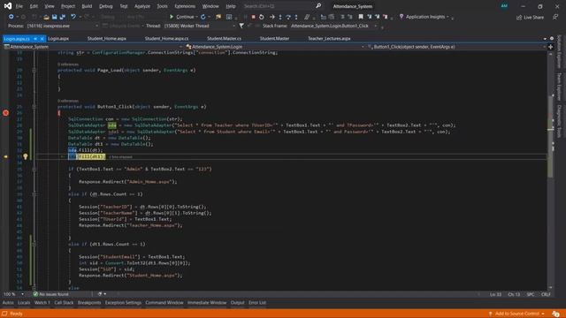
Task: Open the Continue button dropdown arrow
Action: 196,17
